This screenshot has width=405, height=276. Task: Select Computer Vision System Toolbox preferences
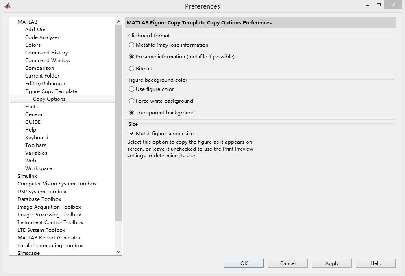pyautogui.click(x=57, y=183)
